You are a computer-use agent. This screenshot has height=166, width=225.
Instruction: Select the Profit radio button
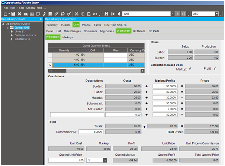tap(215, 69)
